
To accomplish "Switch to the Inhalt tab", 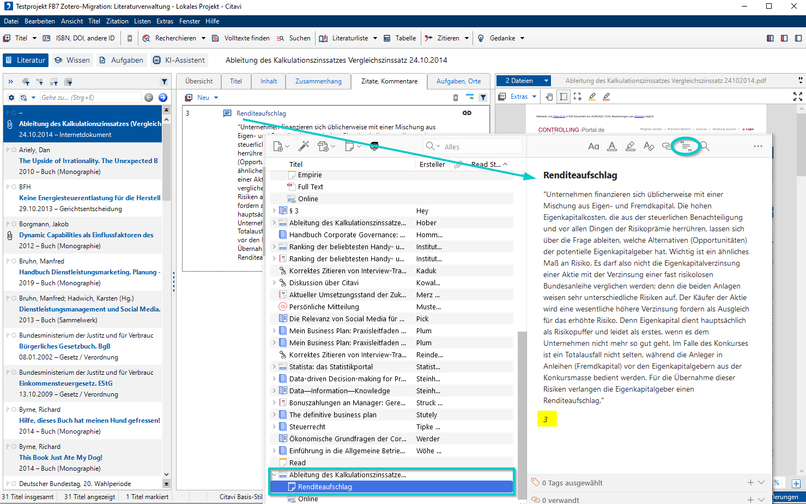I will (x=269, y=81).
